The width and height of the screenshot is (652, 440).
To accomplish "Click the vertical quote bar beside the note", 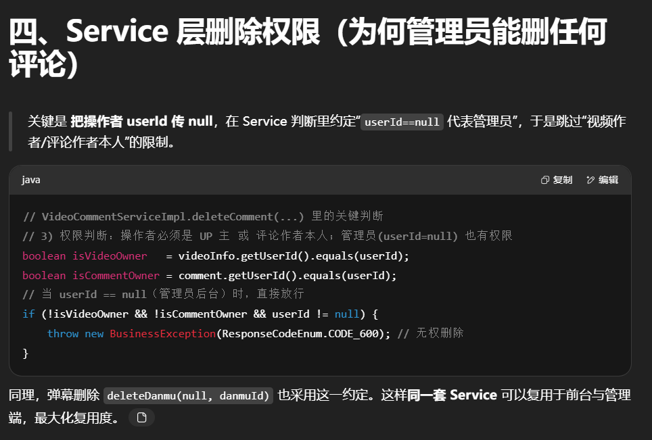I will (x=11, y=131).
